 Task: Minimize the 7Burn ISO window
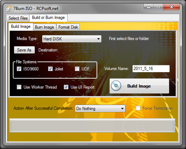149,7
